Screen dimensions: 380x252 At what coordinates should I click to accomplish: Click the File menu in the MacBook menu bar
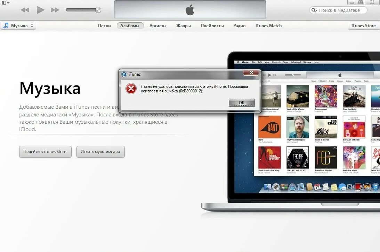(x=254, y=62)
